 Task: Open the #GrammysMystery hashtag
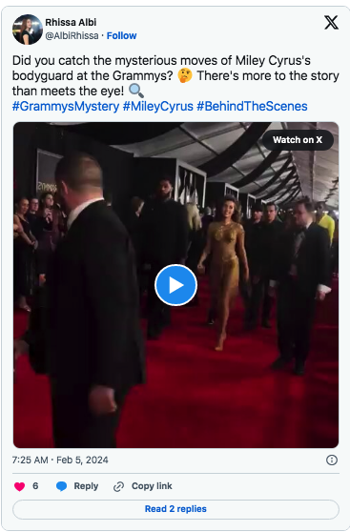pos(66,106)
